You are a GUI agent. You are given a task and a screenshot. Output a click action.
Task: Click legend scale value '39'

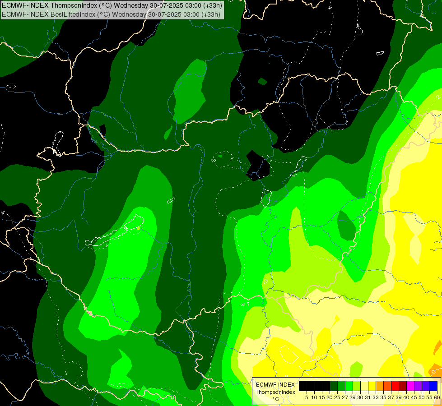click(x=399, y=397)
